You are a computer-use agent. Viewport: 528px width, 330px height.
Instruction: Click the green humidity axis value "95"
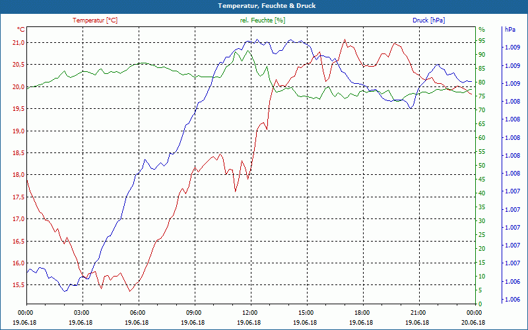pyautogui.click(x=482, y=41)
